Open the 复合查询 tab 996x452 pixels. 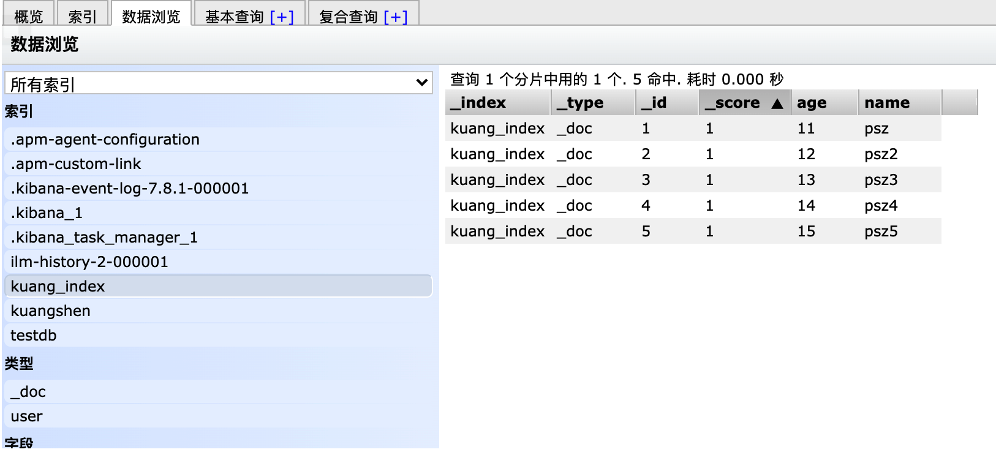[349, 17]
